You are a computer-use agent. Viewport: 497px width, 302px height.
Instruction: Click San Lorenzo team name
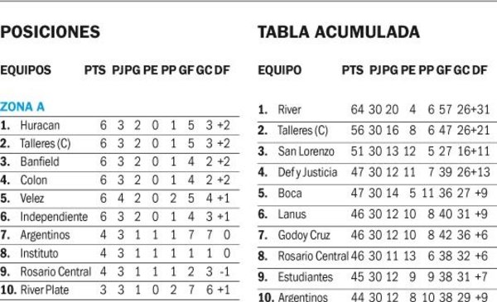tap(306, 151)
